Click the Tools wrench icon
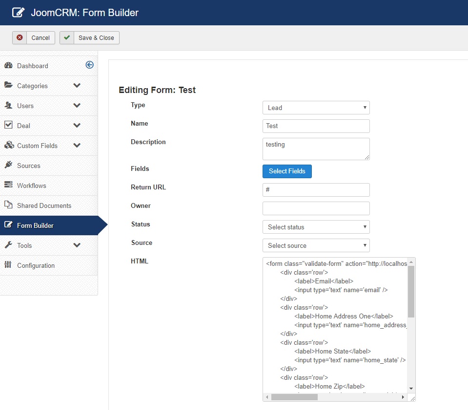 [x=8, y=245]
